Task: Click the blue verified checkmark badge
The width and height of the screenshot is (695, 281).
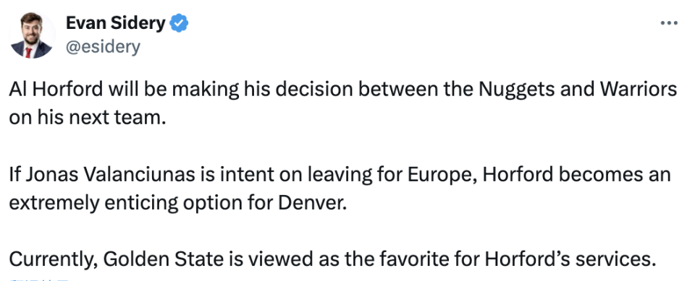Action: pos(179,23)
